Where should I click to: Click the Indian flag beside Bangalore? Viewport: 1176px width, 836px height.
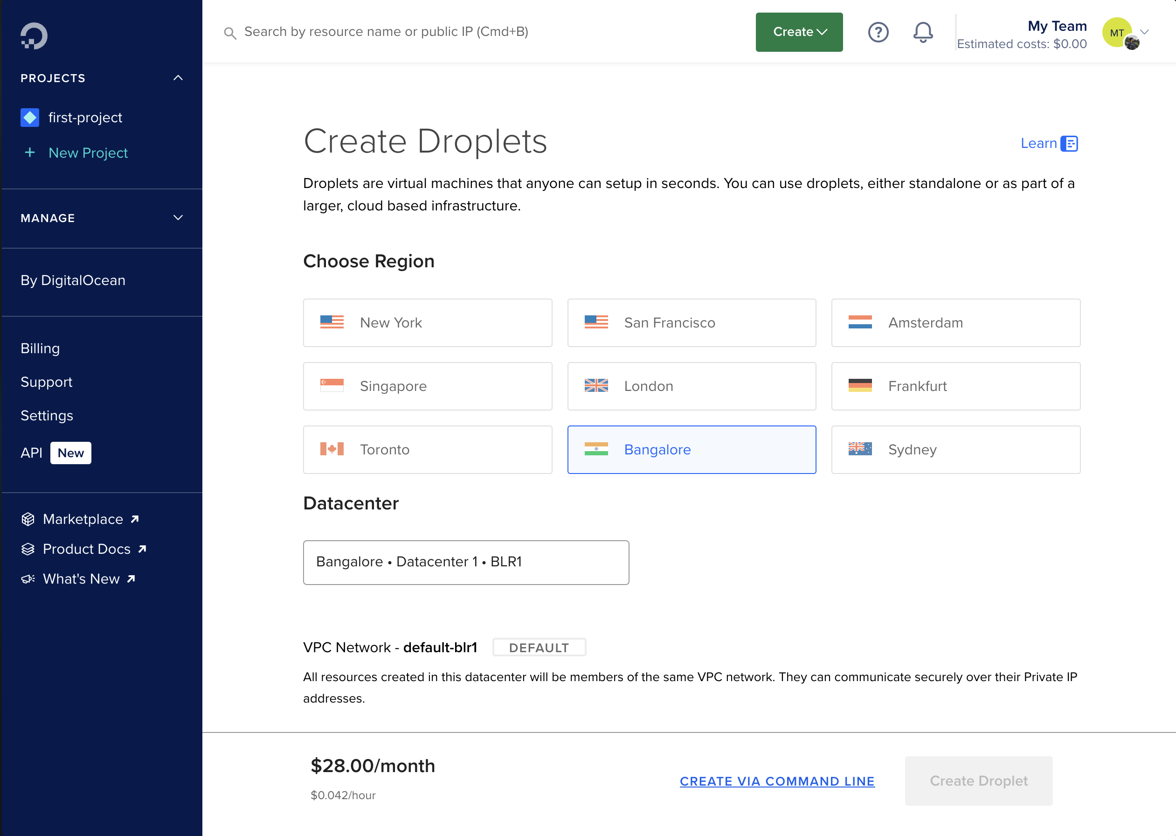point(596,449)
